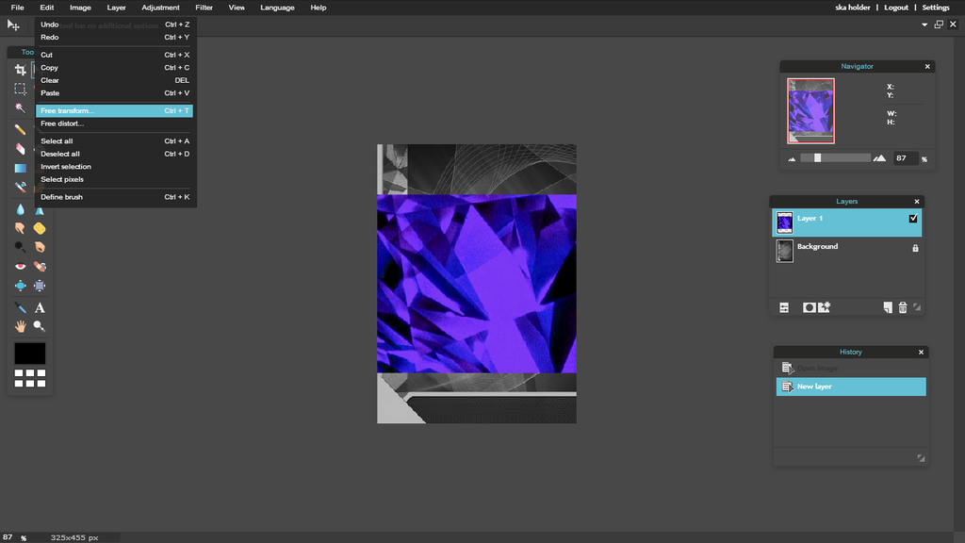Click the Navigator zoom-out small mountain icon

coord(792,158)
